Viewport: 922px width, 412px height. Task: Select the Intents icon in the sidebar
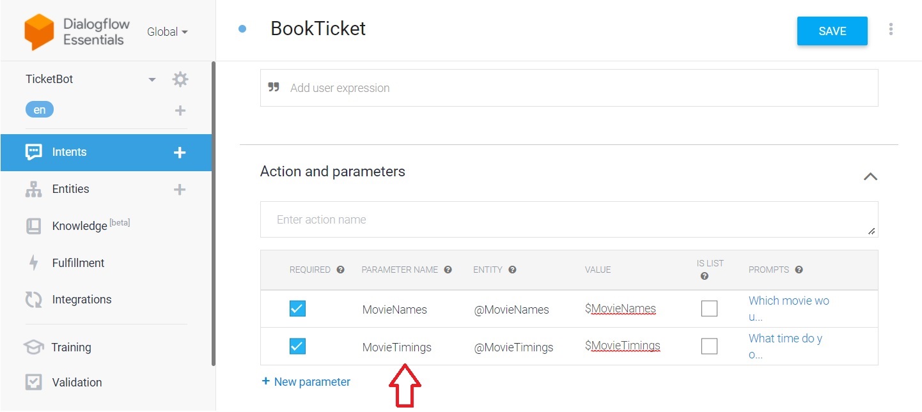point(33,152)
